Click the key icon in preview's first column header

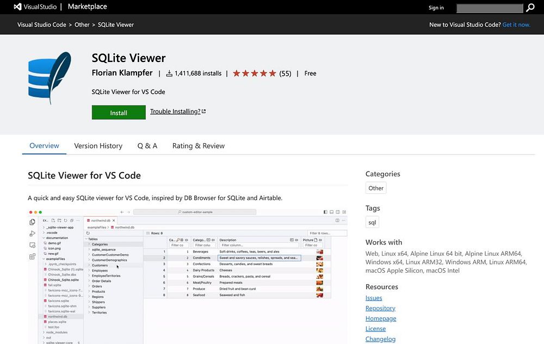click(x=178, y=240)
